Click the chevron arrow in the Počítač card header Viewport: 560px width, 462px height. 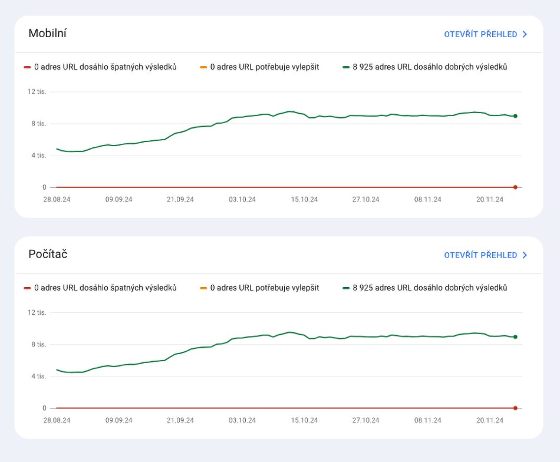coord(525,255)
